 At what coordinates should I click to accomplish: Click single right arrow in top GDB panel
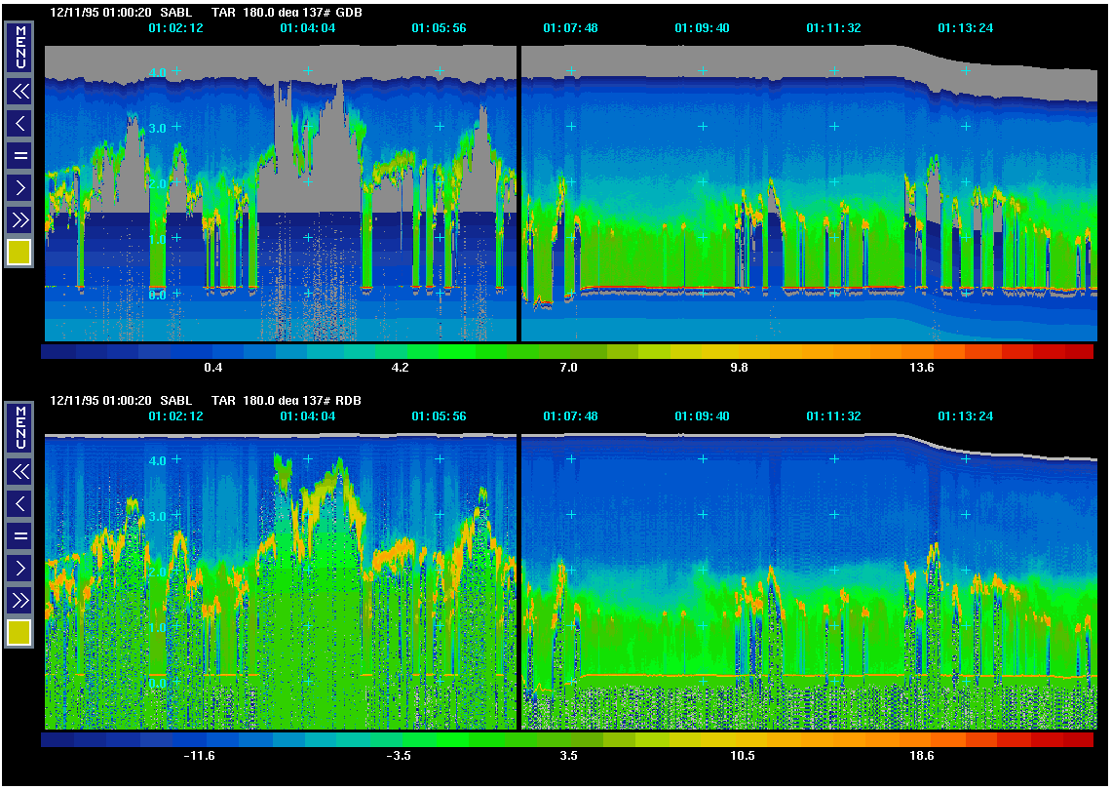pos(20,186)
